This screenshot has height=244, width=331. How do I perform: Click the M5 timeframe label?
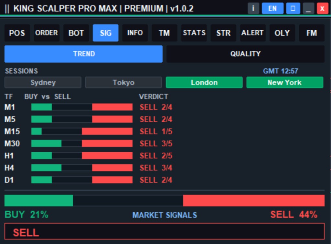click(10, 119)
